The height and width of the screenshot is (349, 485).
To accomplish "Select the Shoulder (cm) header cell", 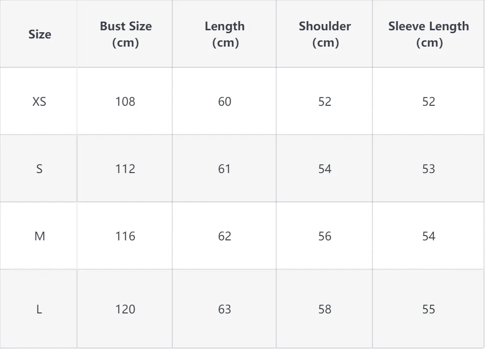I will point(325,34).
